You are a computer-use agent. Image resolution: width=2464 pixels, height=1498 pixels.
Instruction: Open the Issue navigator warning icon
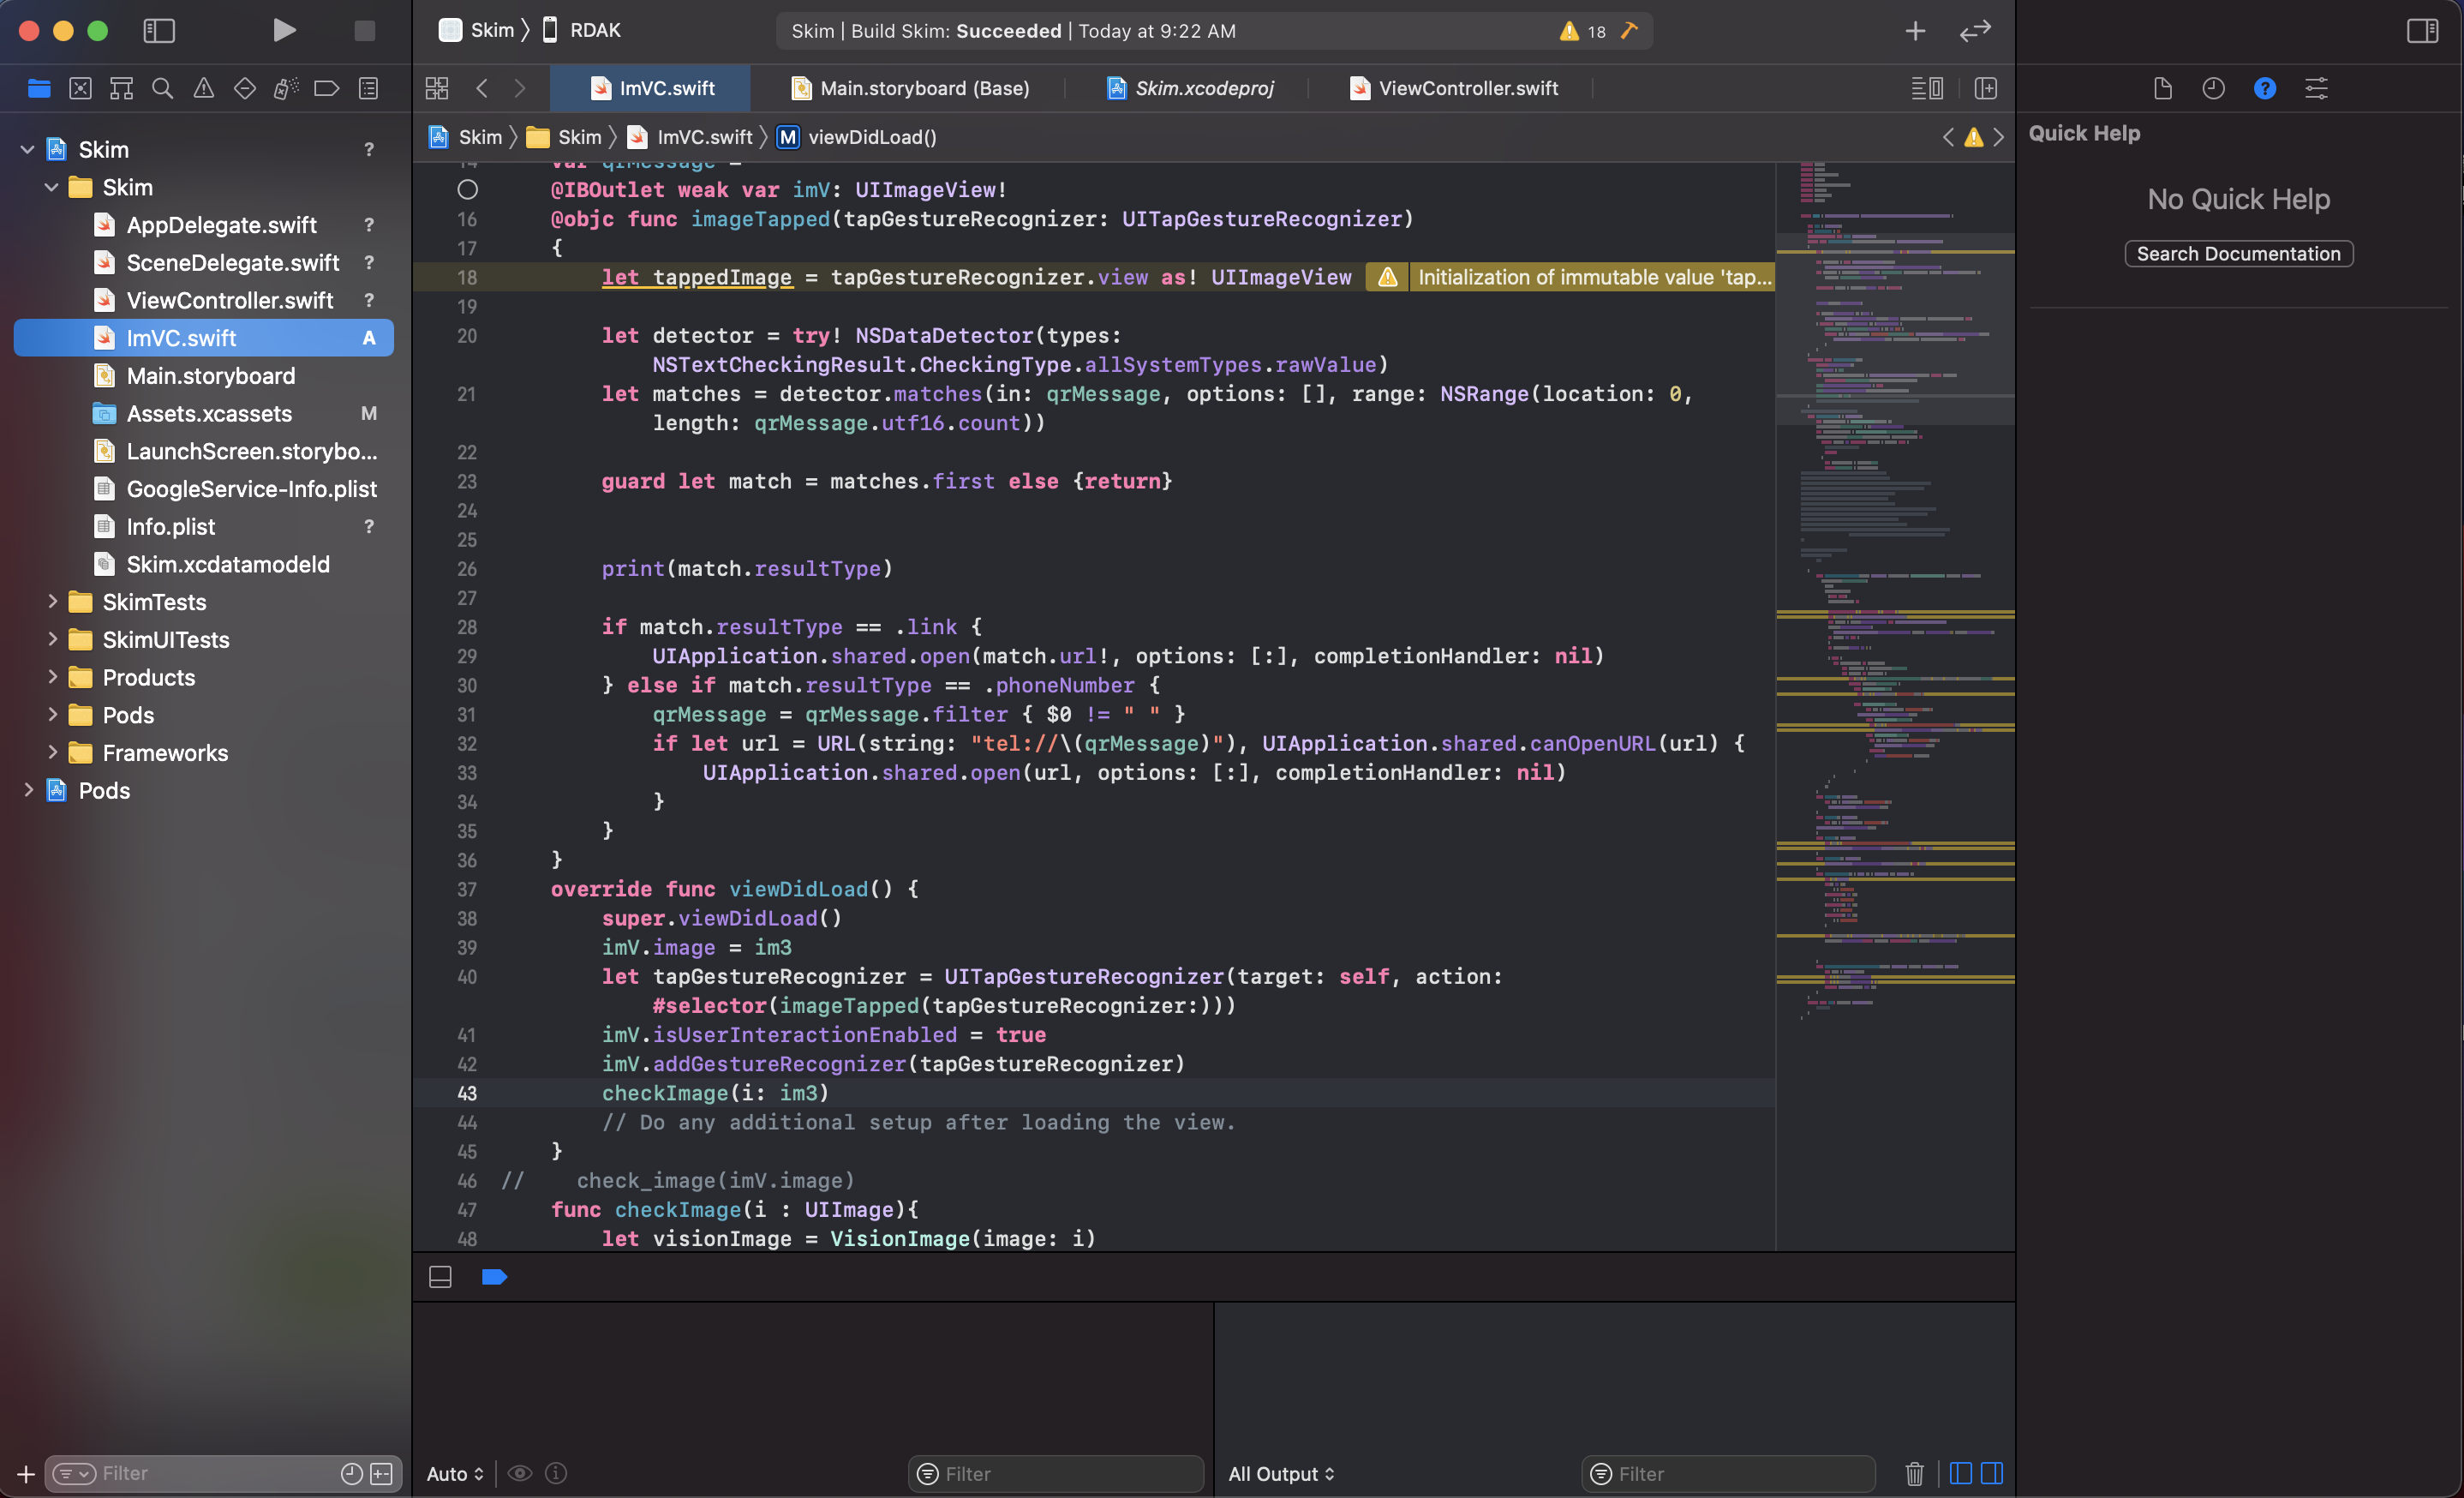click(x=203, y=89)
